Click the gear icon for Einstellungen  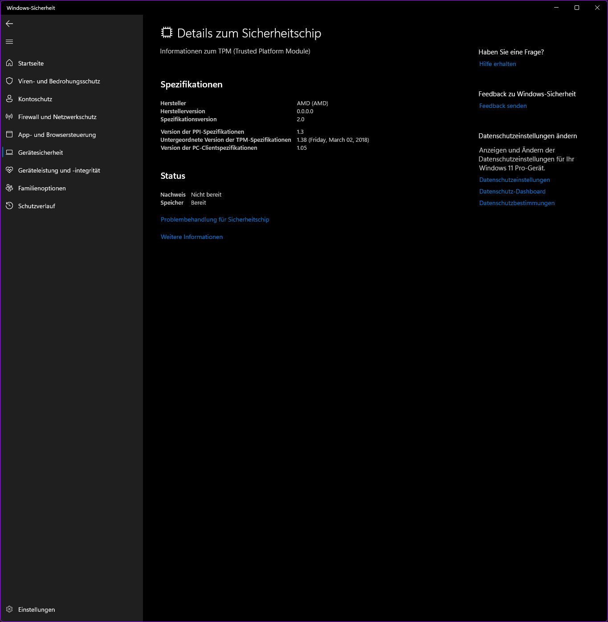tap(9, 609)
